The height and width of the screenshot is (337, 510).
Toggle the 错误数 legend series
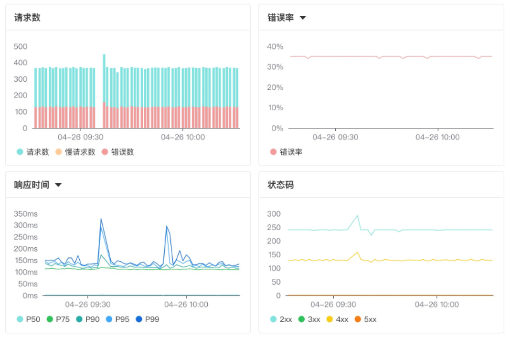tap(118, 152)
